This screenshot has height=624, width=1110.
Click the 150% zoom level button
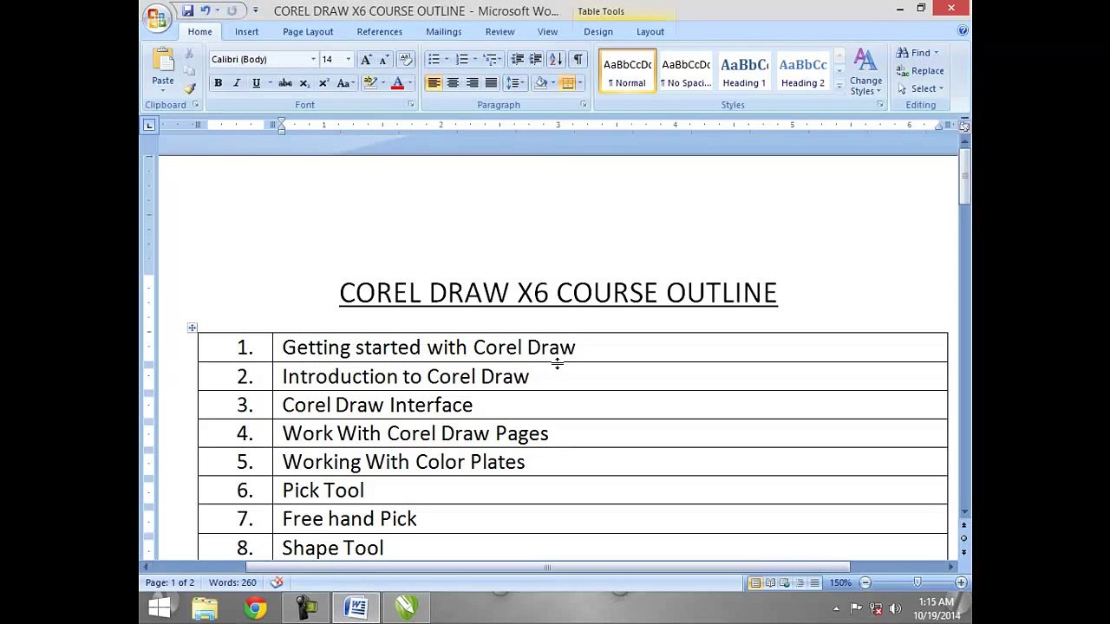(840, 583)
